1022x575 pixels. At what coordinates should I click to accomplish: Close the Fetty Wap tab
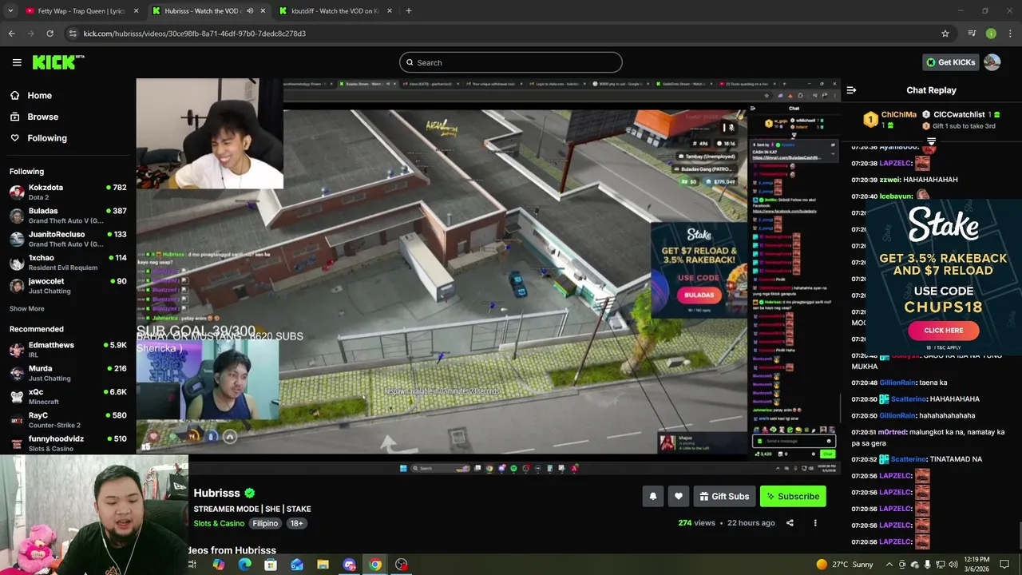[x=136, y=11]
